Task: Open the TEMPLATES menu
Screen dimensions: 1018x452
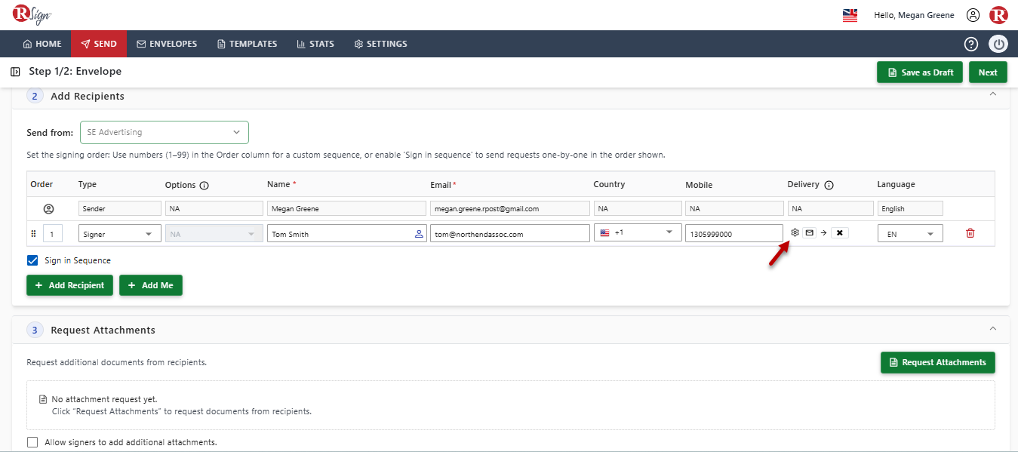Action: pos(247,44)
